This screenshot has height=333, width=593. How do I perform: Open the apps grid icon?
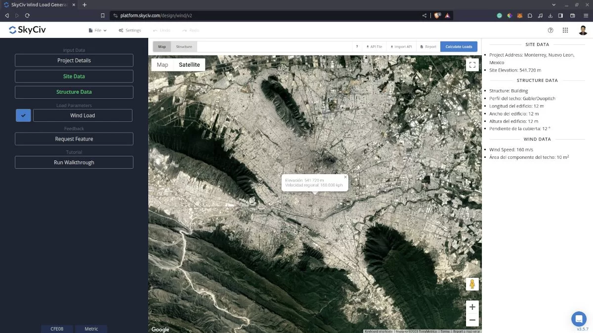(565, 30)
